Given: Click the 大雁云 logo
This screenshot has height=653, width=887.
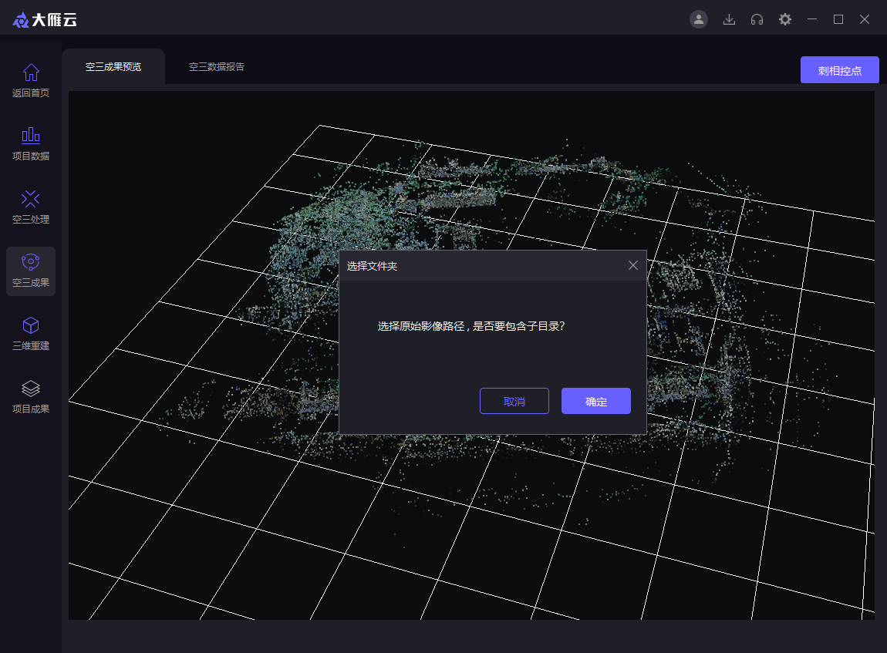Looking at the screenshot, I should click(x=45, y=20).
